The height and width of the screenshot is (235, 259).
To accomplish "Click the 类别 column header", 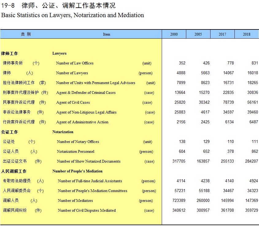I will pyautogui.click(x=26, y=34).
